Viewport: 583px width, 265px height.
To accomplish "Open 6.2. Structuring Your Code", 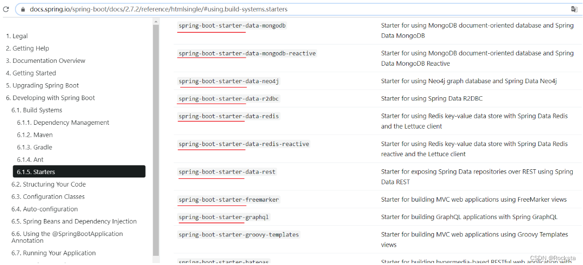I will (x=48, y=184).
